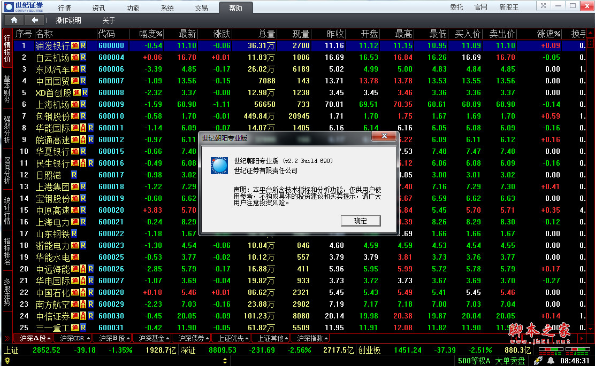Select the 基本财务 sidebar tab
This screenshot has width=595, height=366.
coord(7,89)
